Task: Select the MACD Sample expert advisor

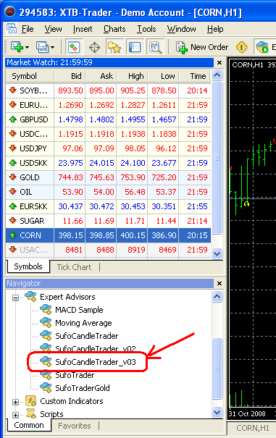Action: (79, 310)
